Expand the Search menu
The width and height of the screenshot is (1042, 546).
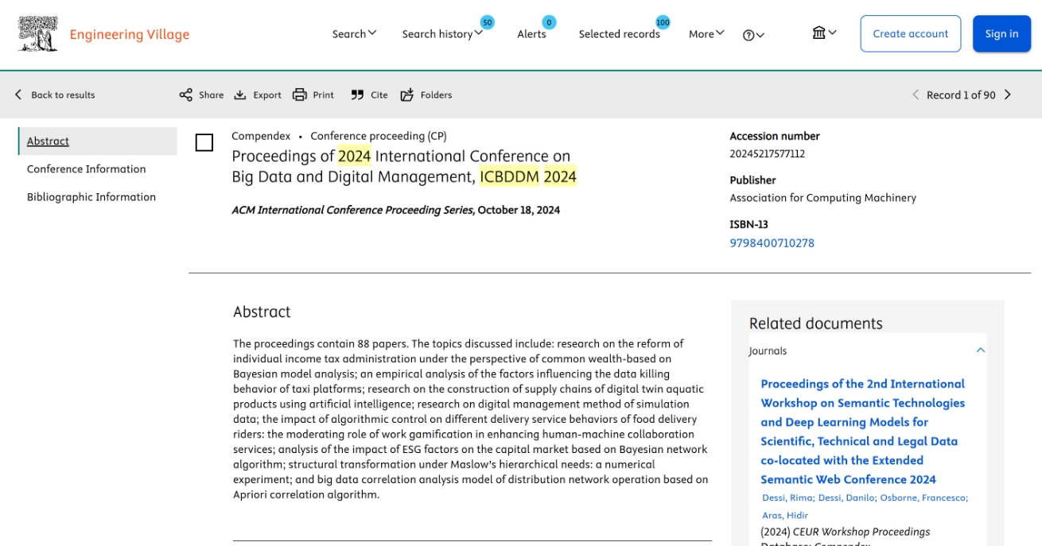[x=354, y=33]
